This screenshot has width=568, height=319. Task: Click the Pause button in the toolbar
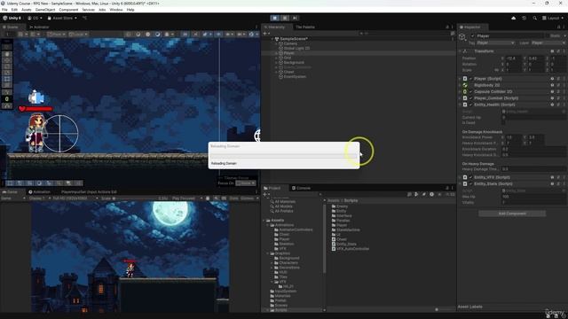285,18
